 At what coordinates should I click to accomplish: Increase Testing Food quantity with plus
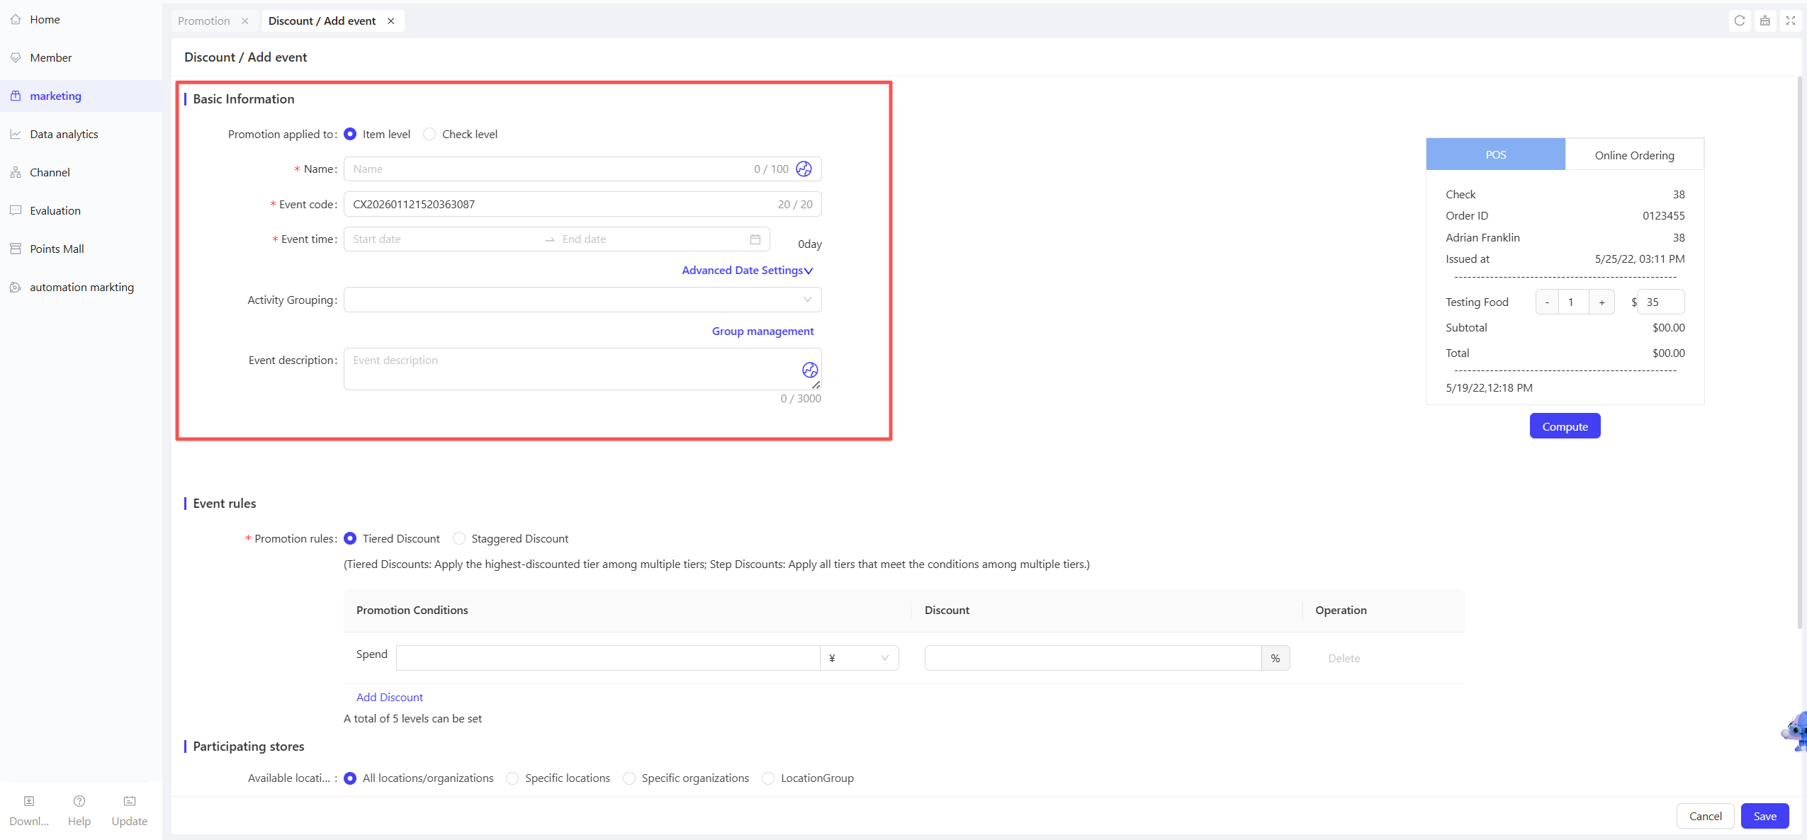click(x=1601, y=302)
